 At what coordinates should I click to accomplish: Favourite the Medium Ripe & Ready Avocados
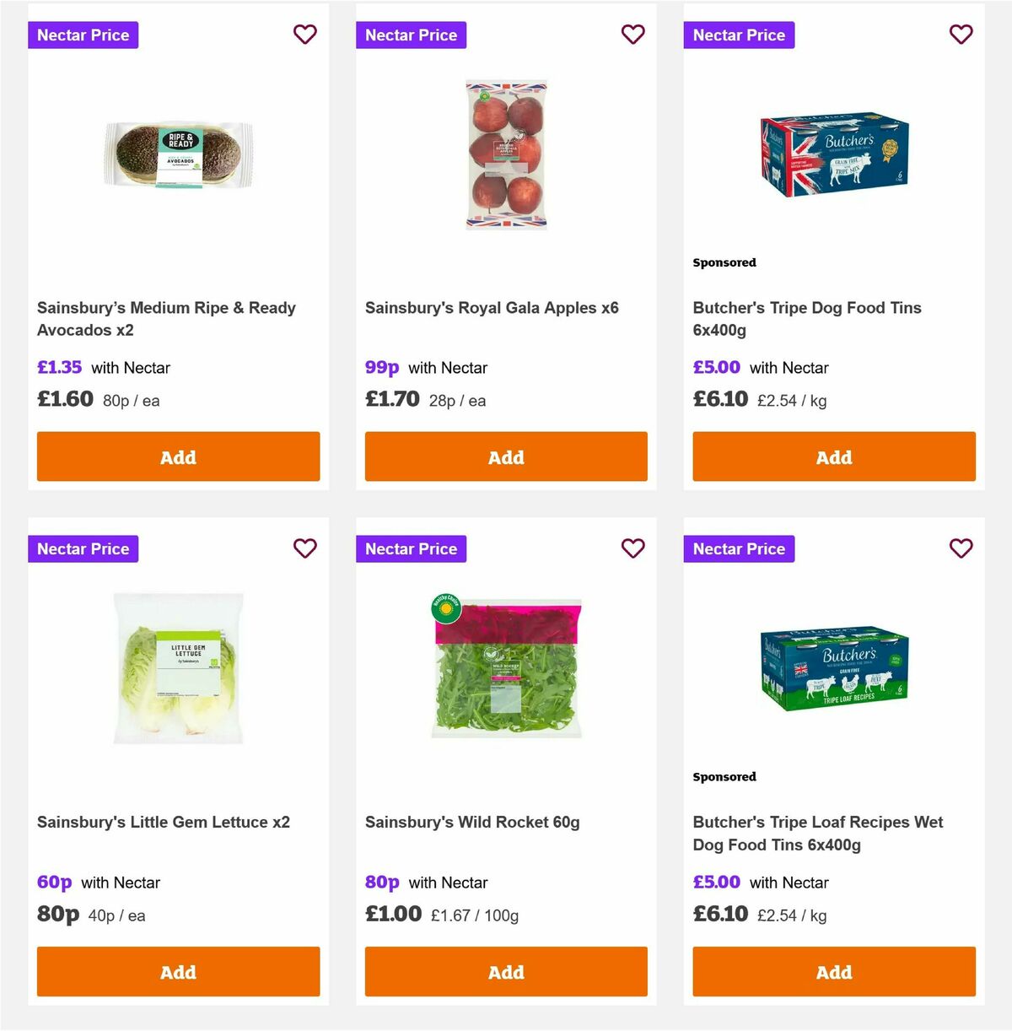click(305, 35)
